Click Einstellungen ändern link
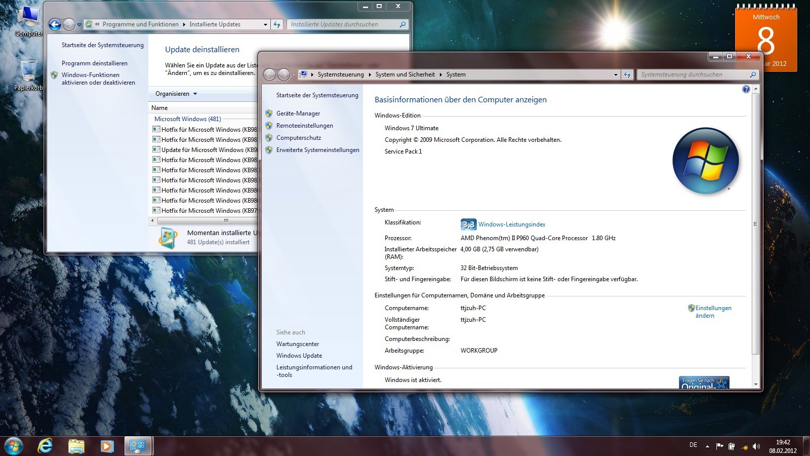 point(713,312)
